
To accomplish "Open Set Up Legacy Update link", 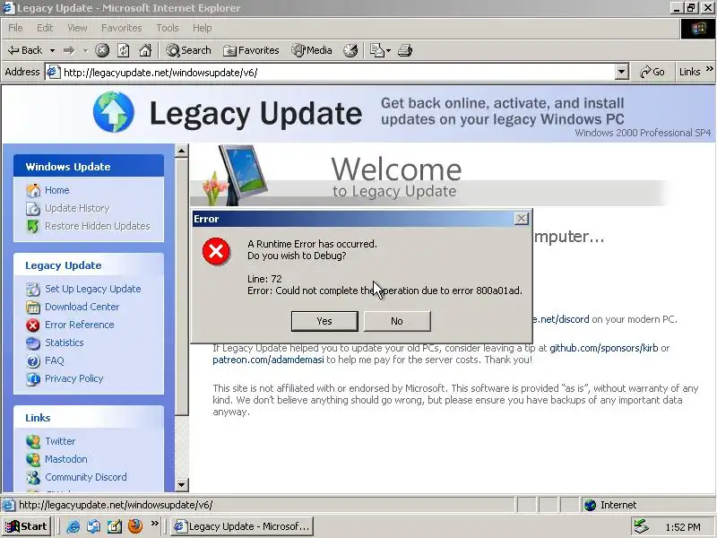I will pos(93,289).
